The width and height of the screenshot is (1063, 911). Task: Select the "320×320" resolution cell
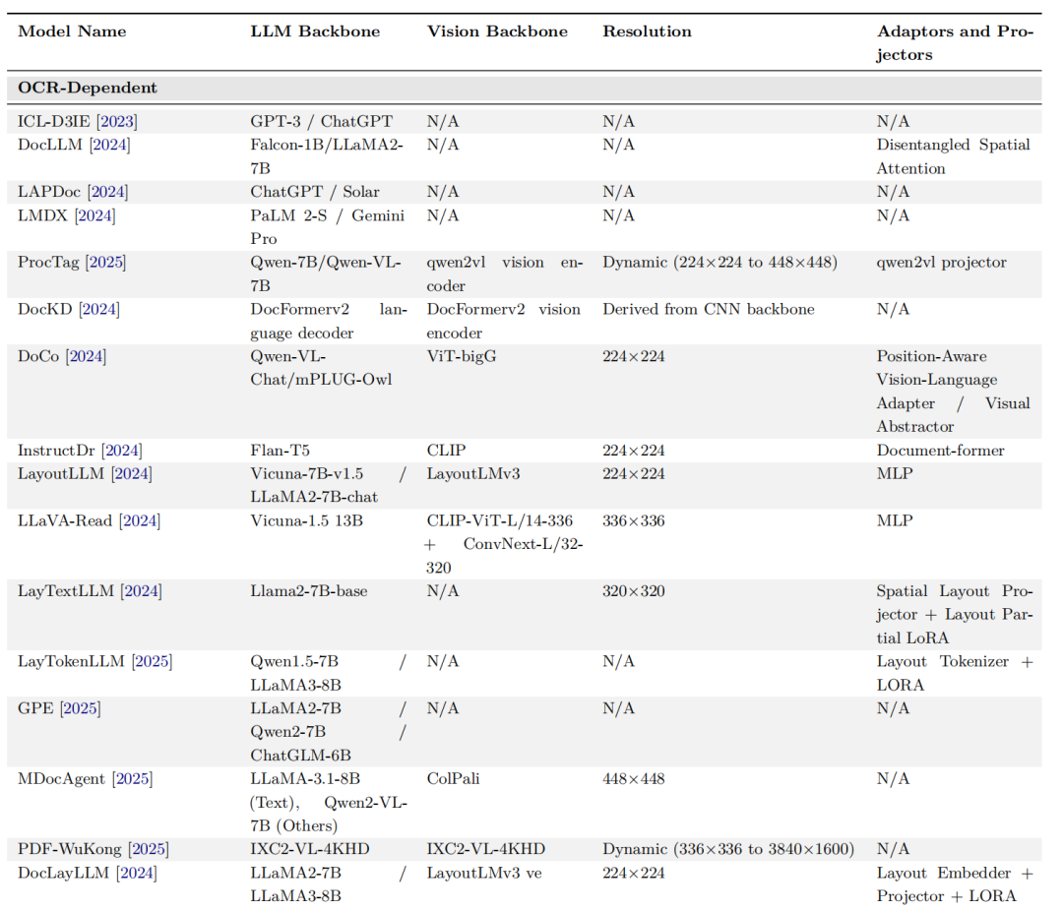point(633,591)
